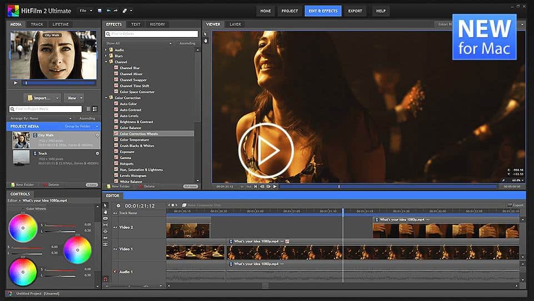The height and width of the screenshot is (301, 534).
Task: Switch project media to list view
Action: click(88, 109)
